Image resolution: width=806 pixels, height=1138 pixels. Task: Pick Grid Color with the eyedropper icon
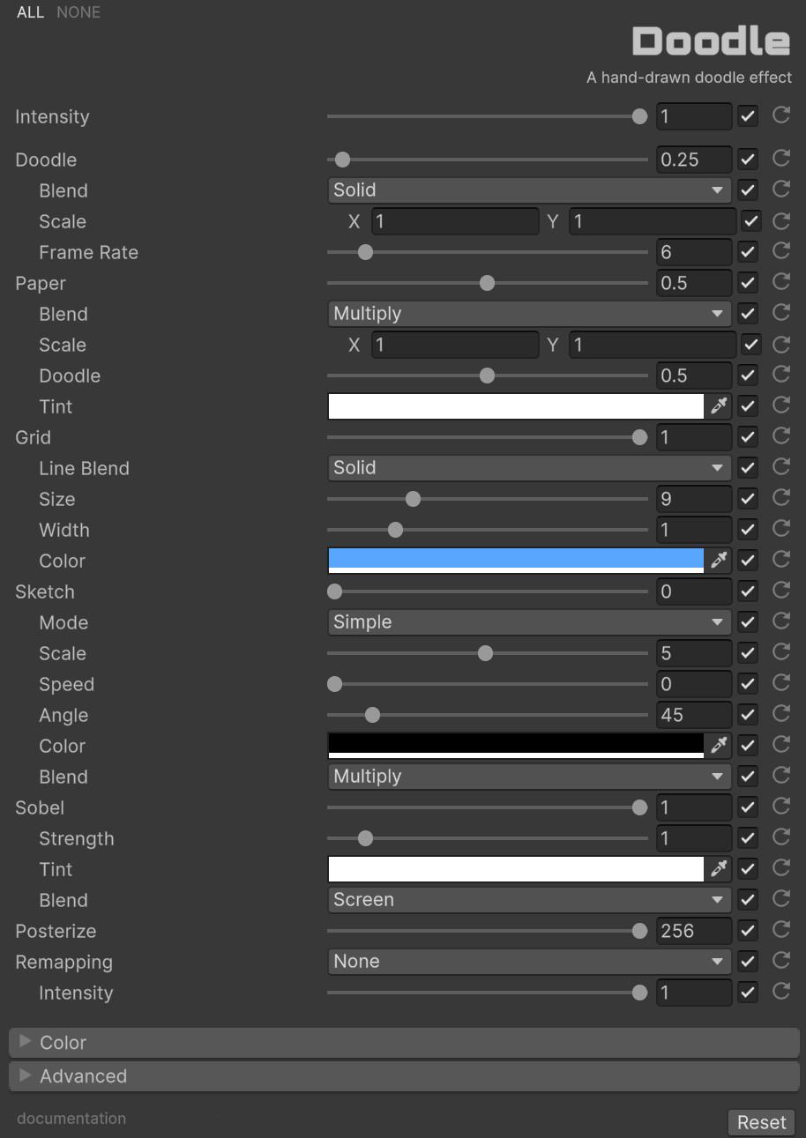[x=719, y=561]
